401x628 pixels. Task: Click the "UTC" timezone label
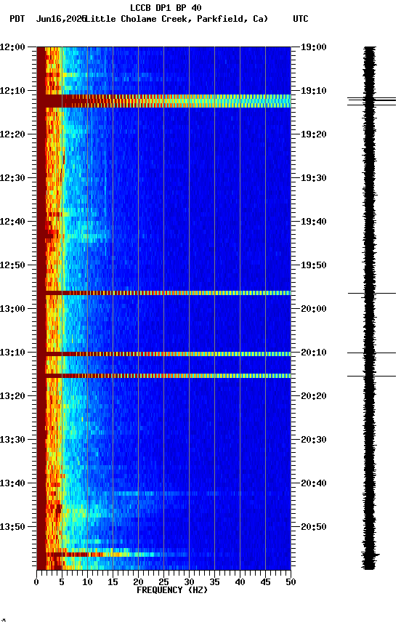point(301,19)
